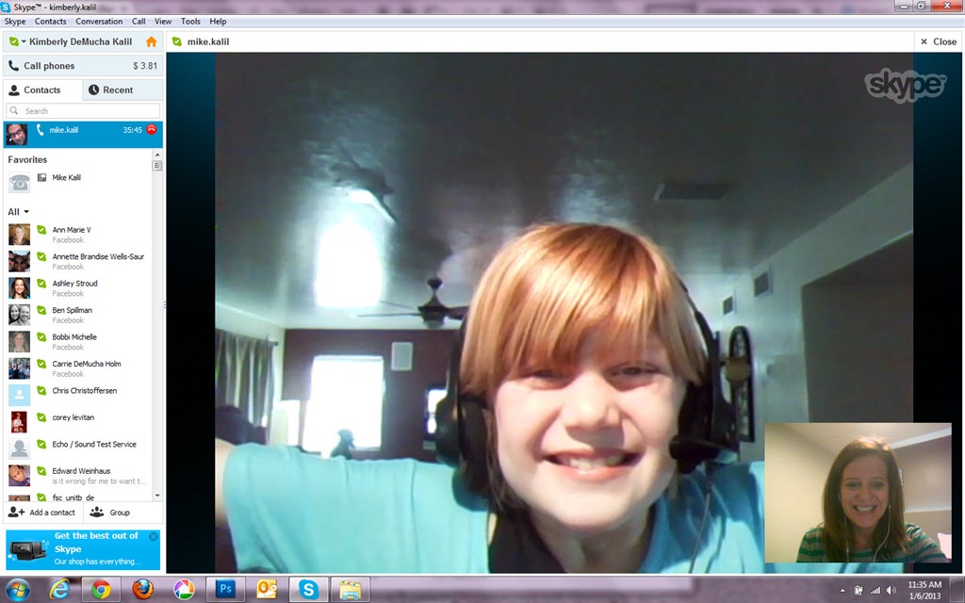Screen dimensions: 965x603
Task: Click your self-view video thumbnail
Action: coord(859,491)
